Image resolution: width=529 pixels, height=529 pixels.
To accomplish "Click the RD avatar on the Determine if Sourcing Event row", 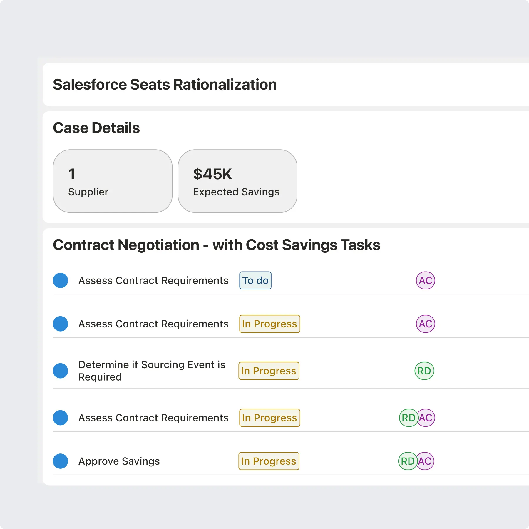I will pyautogui.click(x=424, y=371).
